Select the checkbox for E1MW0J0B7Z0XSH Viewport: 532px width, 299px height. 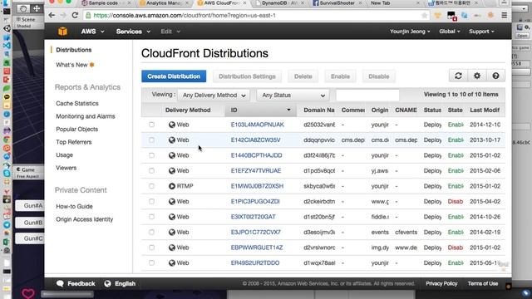(151, 186)
